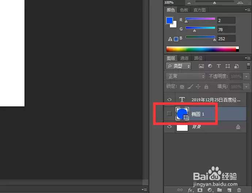Delete layer with trash icon
This screenshot has height=193, width=252.
click(239, 190)
